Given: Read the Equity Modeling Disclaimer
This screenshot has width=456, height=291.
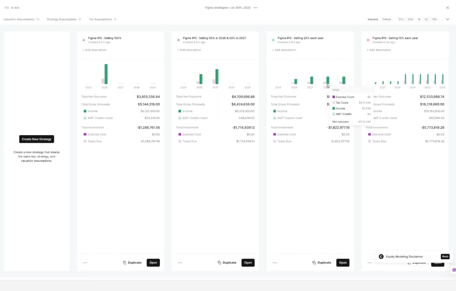Looking at the screenshot, I should point(445,257).
